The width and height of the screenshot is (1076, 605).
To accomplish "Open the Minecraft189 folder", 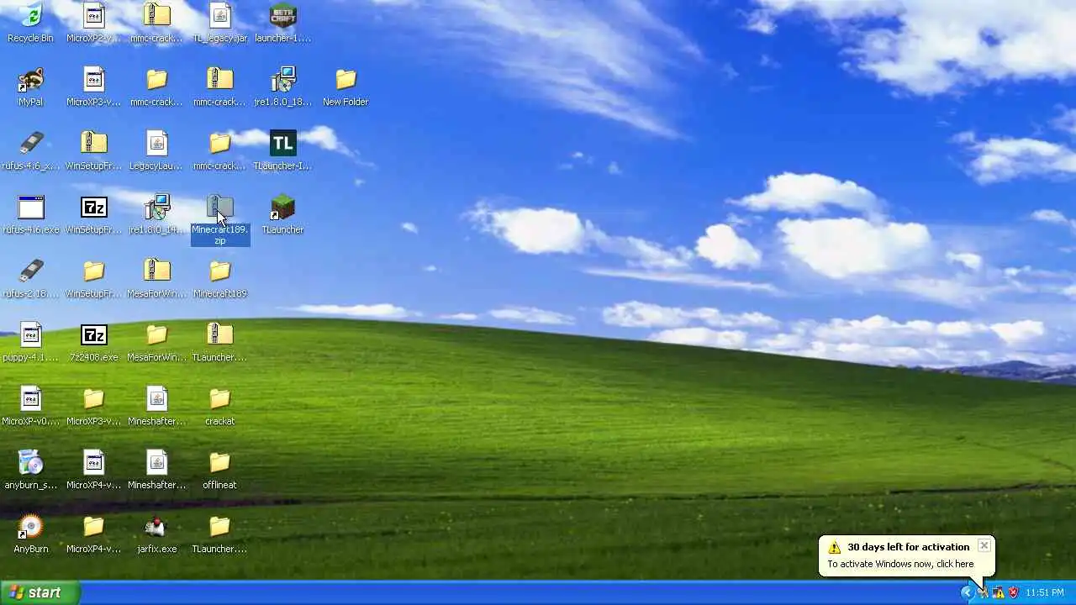I will [x=219, y=271].
